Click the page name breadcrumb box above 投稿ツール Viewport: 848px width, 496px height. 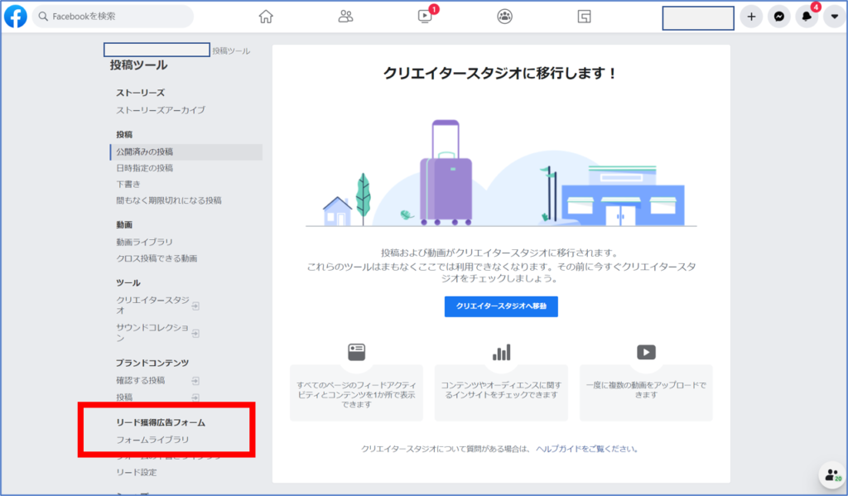157,50
